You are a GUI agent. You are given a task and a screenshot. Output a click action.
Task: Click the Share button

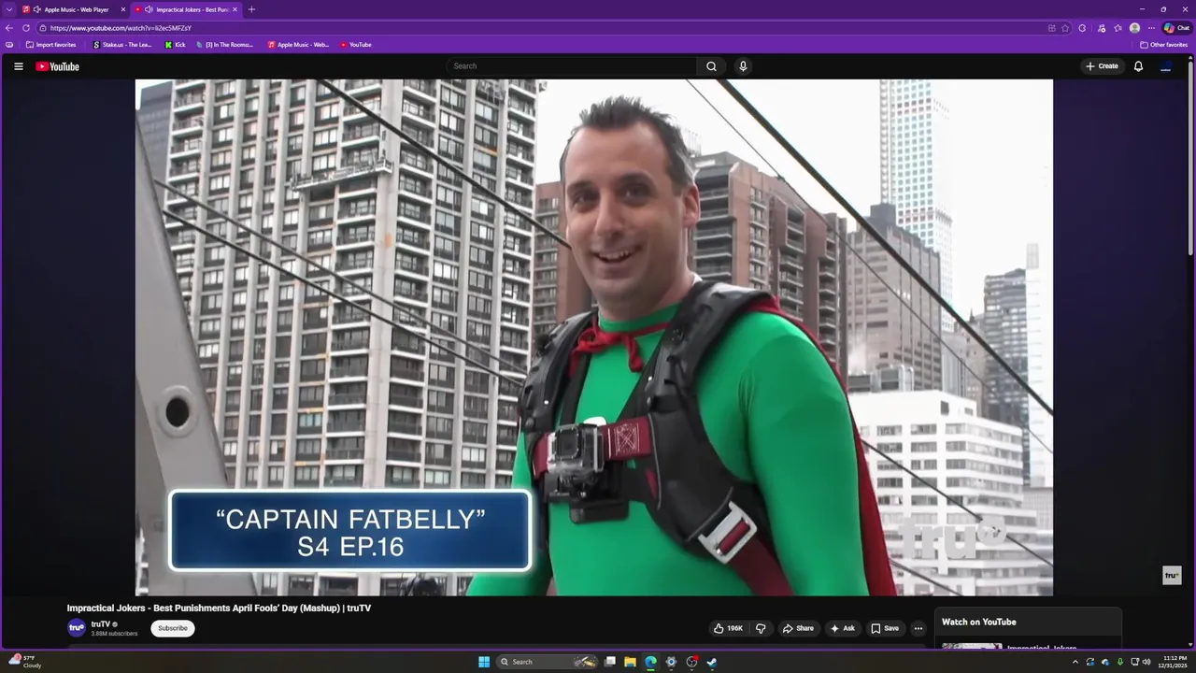798,628
